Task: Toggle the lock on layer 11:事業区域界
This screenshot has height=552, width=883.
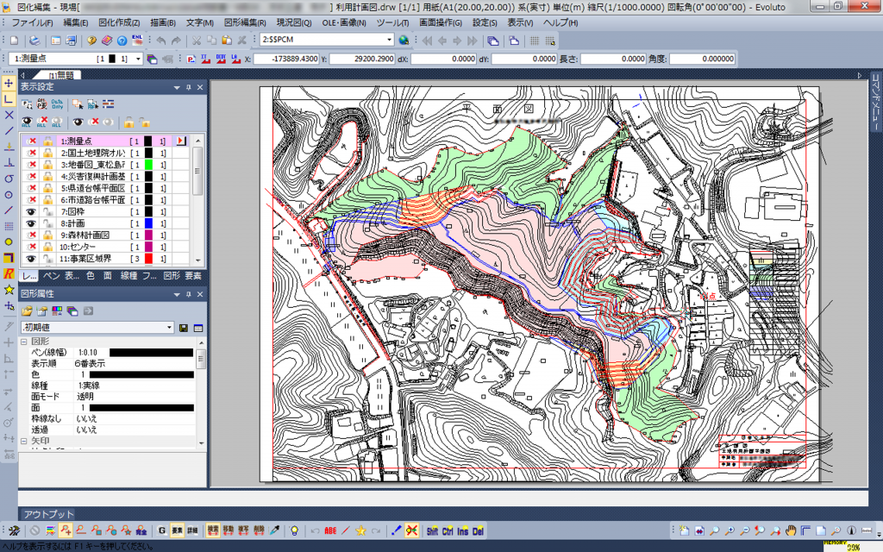Action: 48,259
